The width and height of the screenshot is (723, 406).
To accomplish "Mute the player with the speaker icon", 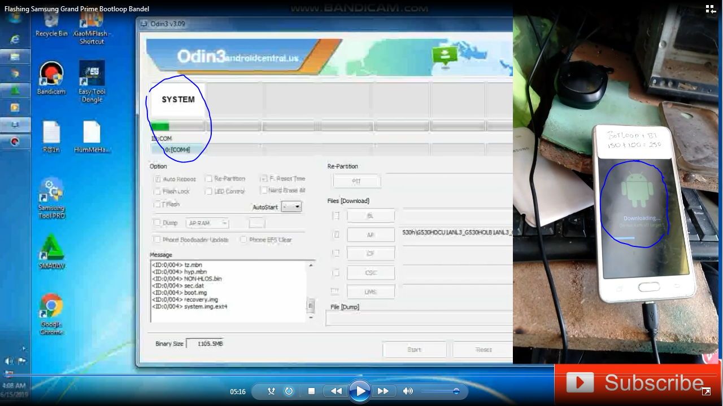I will pyautogui.click(x=408, y=391).
